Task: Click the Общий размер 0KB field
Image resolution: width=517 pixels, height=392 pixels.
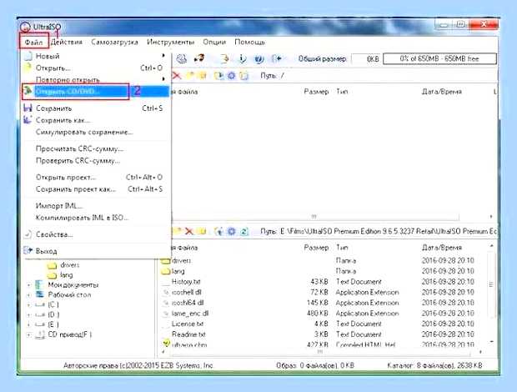Action: 366,59
